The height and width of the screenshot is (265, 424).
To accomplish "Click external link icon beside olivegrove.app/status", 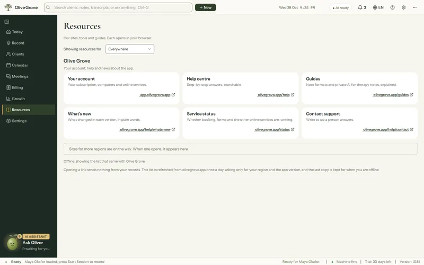I will pos(293,129).
